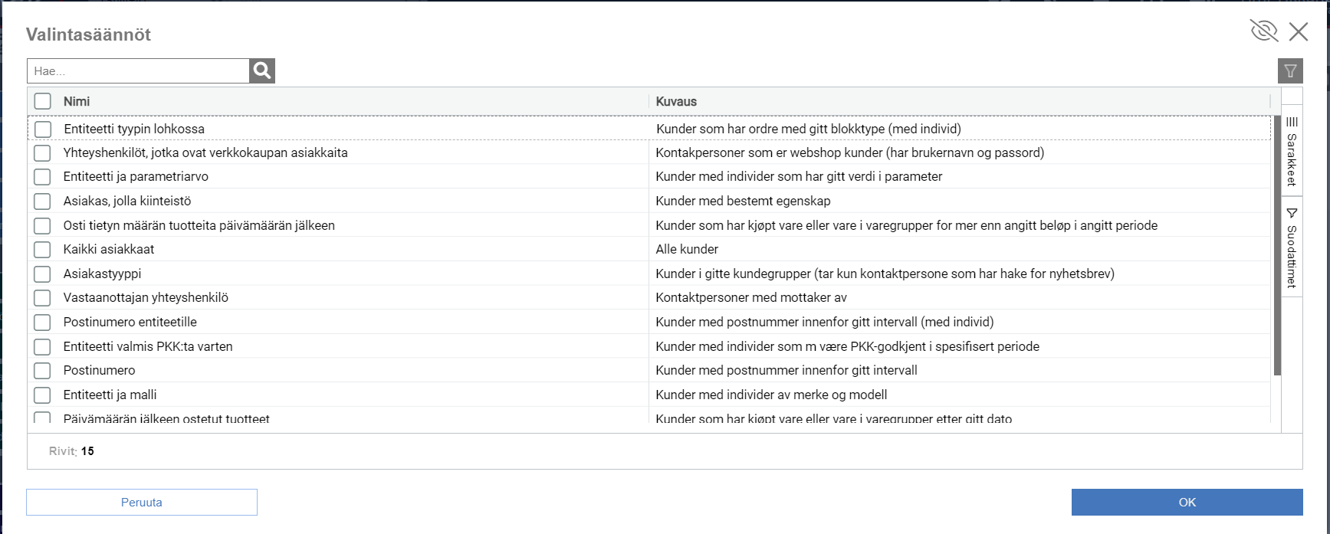Check Postinumero entiteetille checkbox
The width and height of the screenshot is (1330, 534).
[43, 323]
